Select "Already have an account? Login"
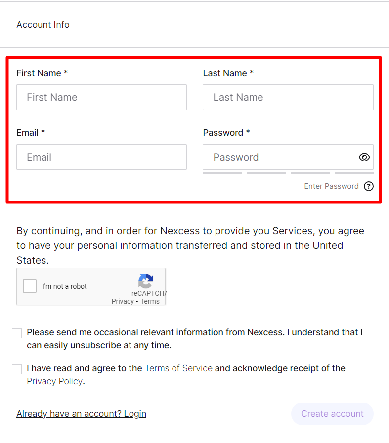The height and width of the screenshot is (443, 389). 81,414
